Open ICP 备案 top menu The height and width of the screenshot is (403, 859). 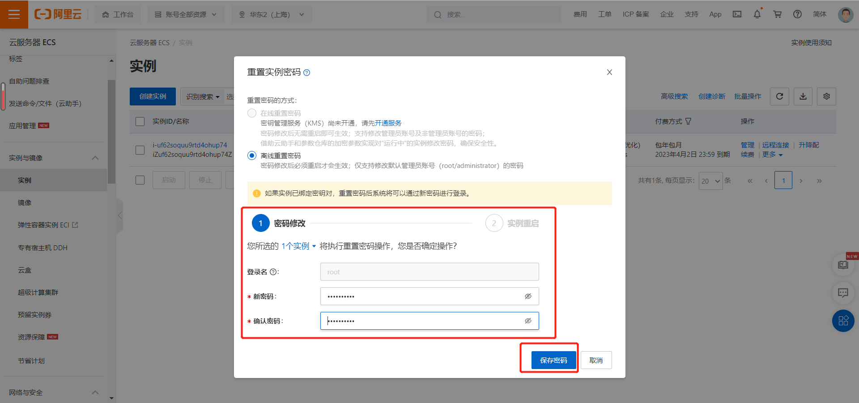(636, 14)
